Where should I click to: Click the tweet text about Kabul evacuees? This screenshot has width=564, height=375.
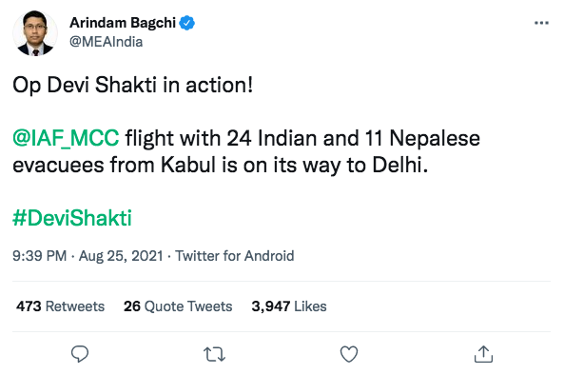point(246,152)
